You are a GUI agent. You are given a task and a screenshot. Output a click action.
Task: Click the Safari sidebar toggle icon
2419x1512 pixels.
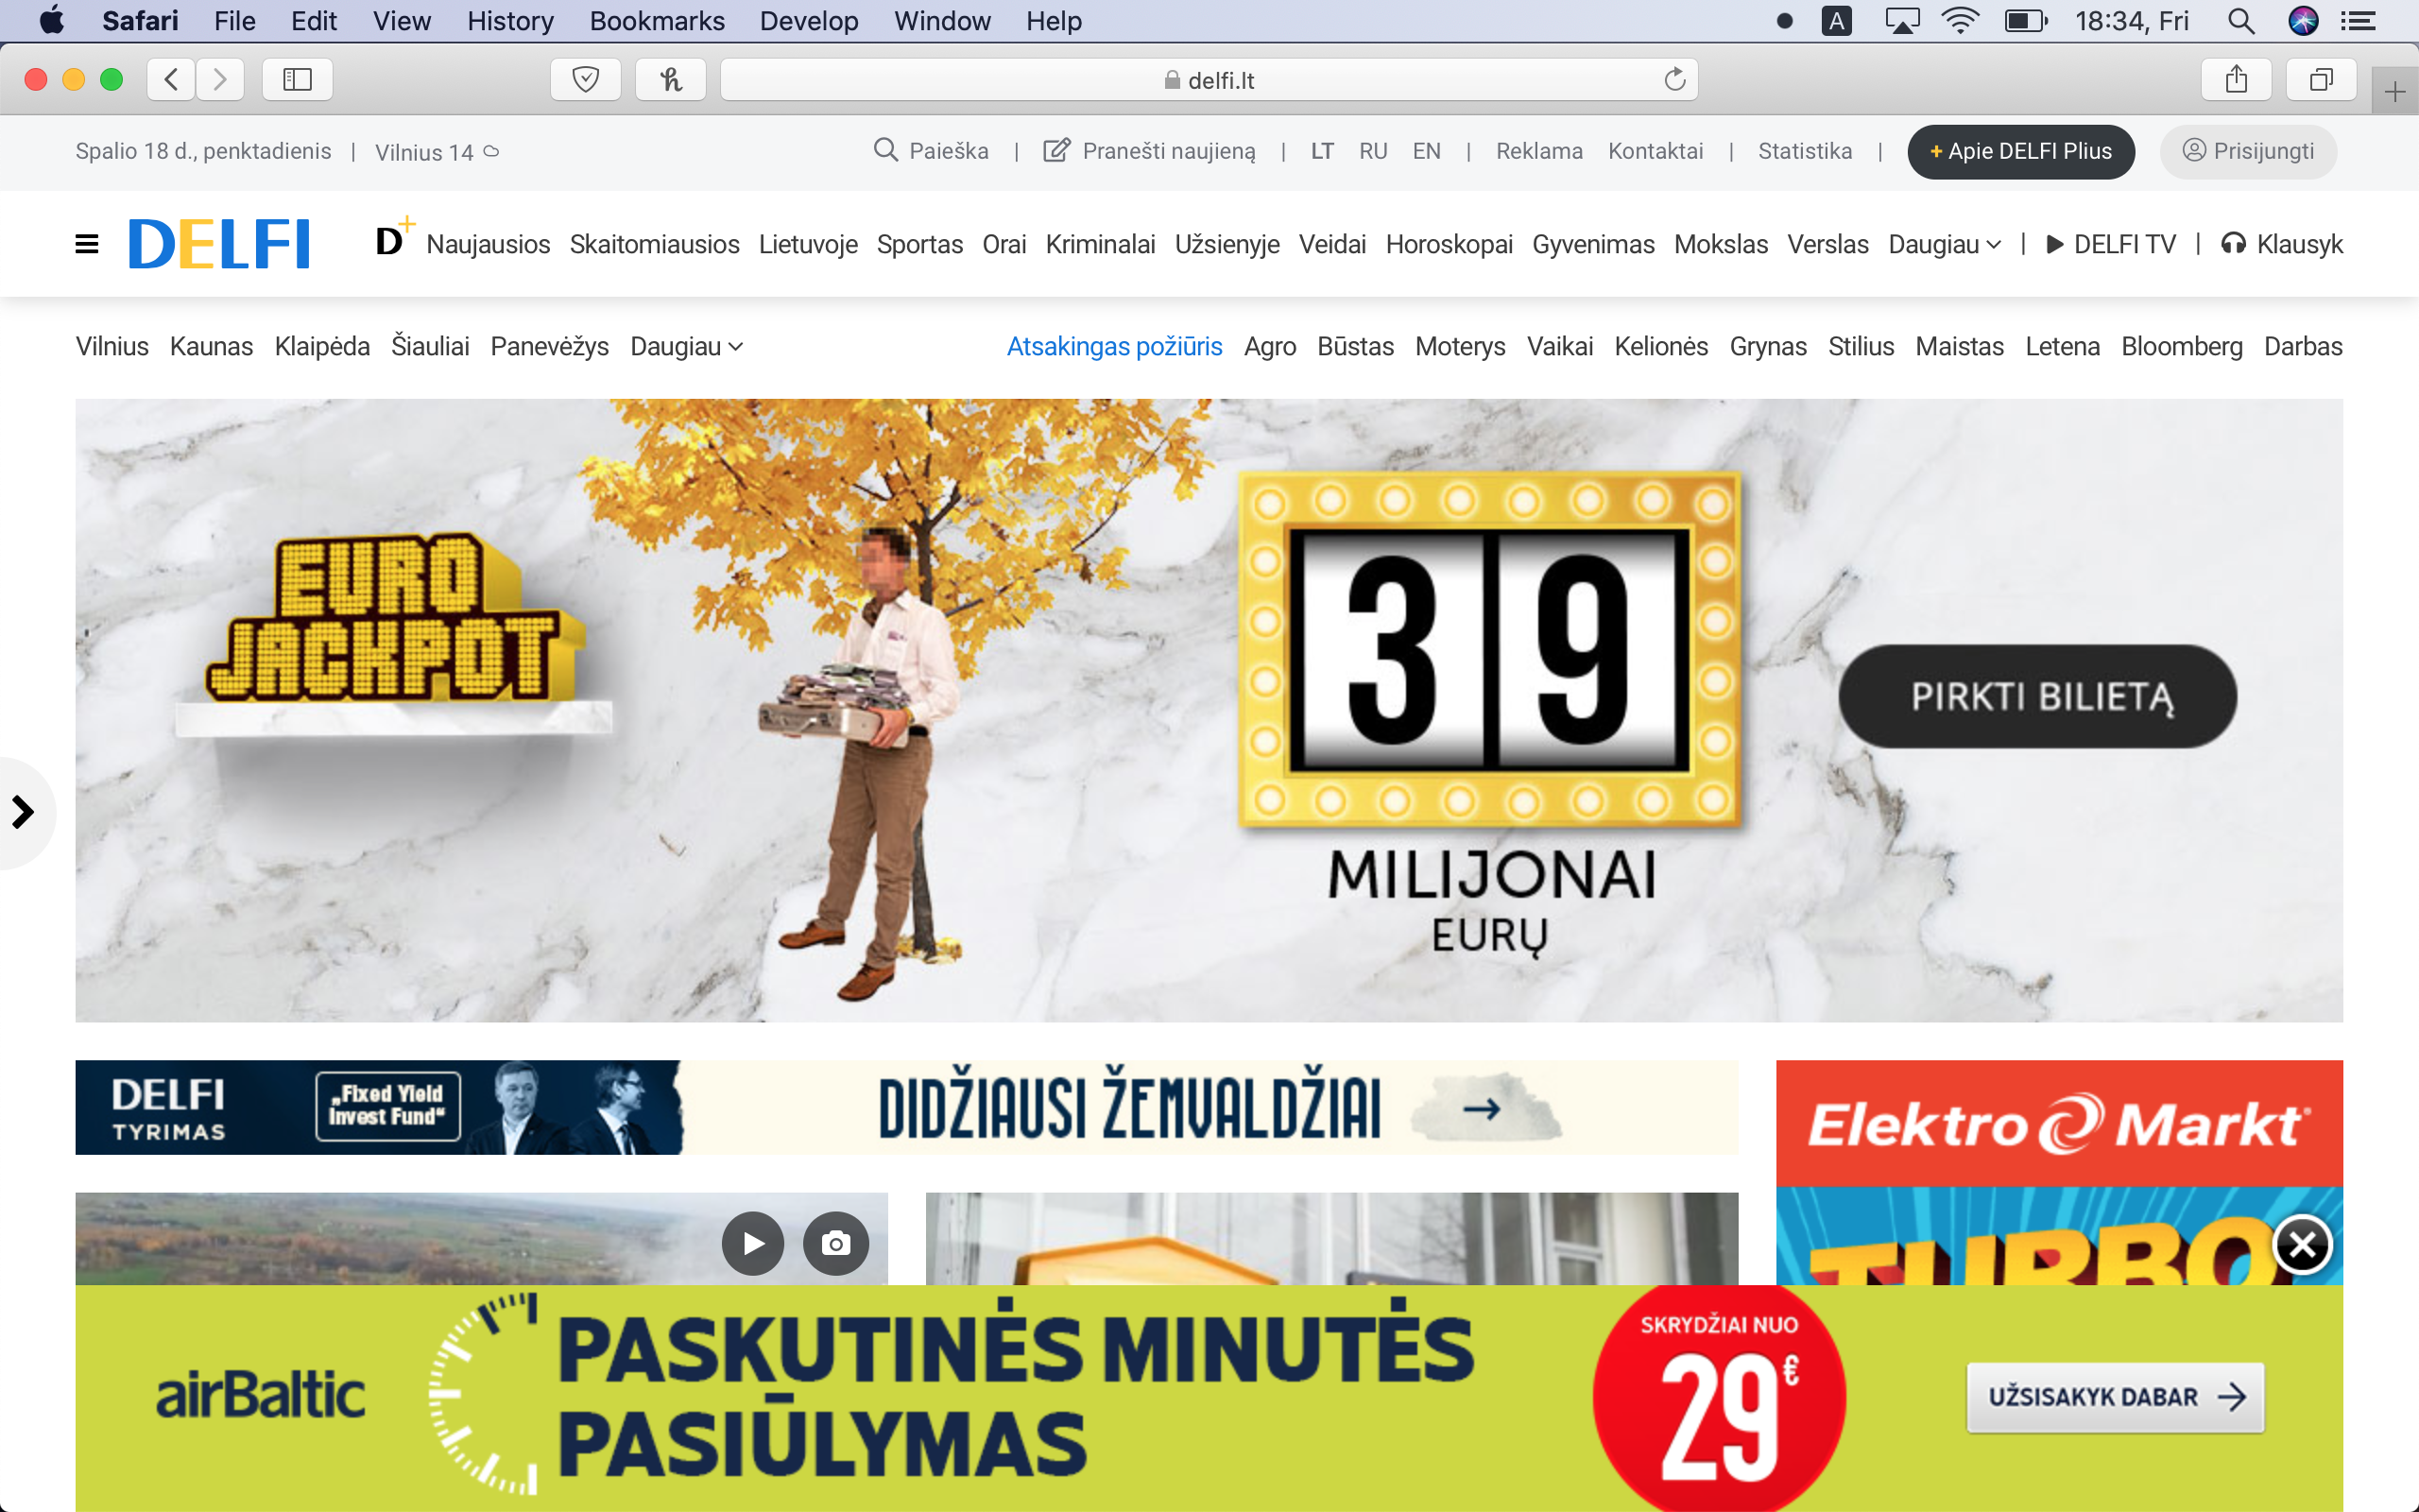297,79
